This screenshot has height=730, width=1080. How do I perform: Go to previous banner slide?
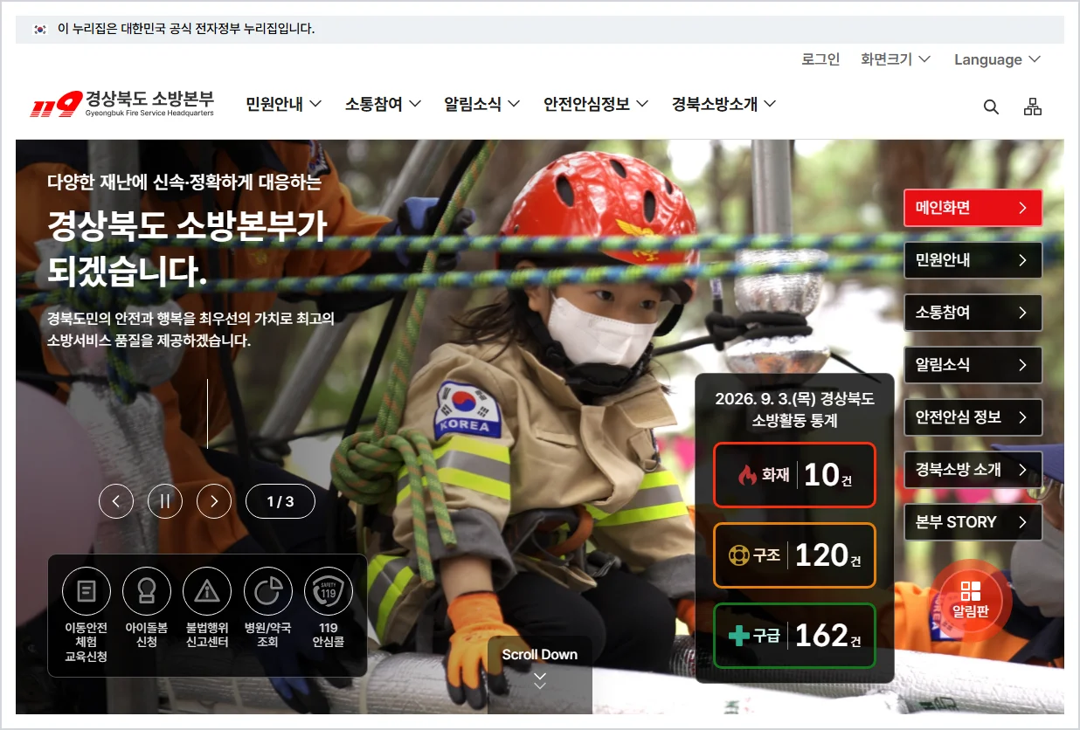coord(116,501)
